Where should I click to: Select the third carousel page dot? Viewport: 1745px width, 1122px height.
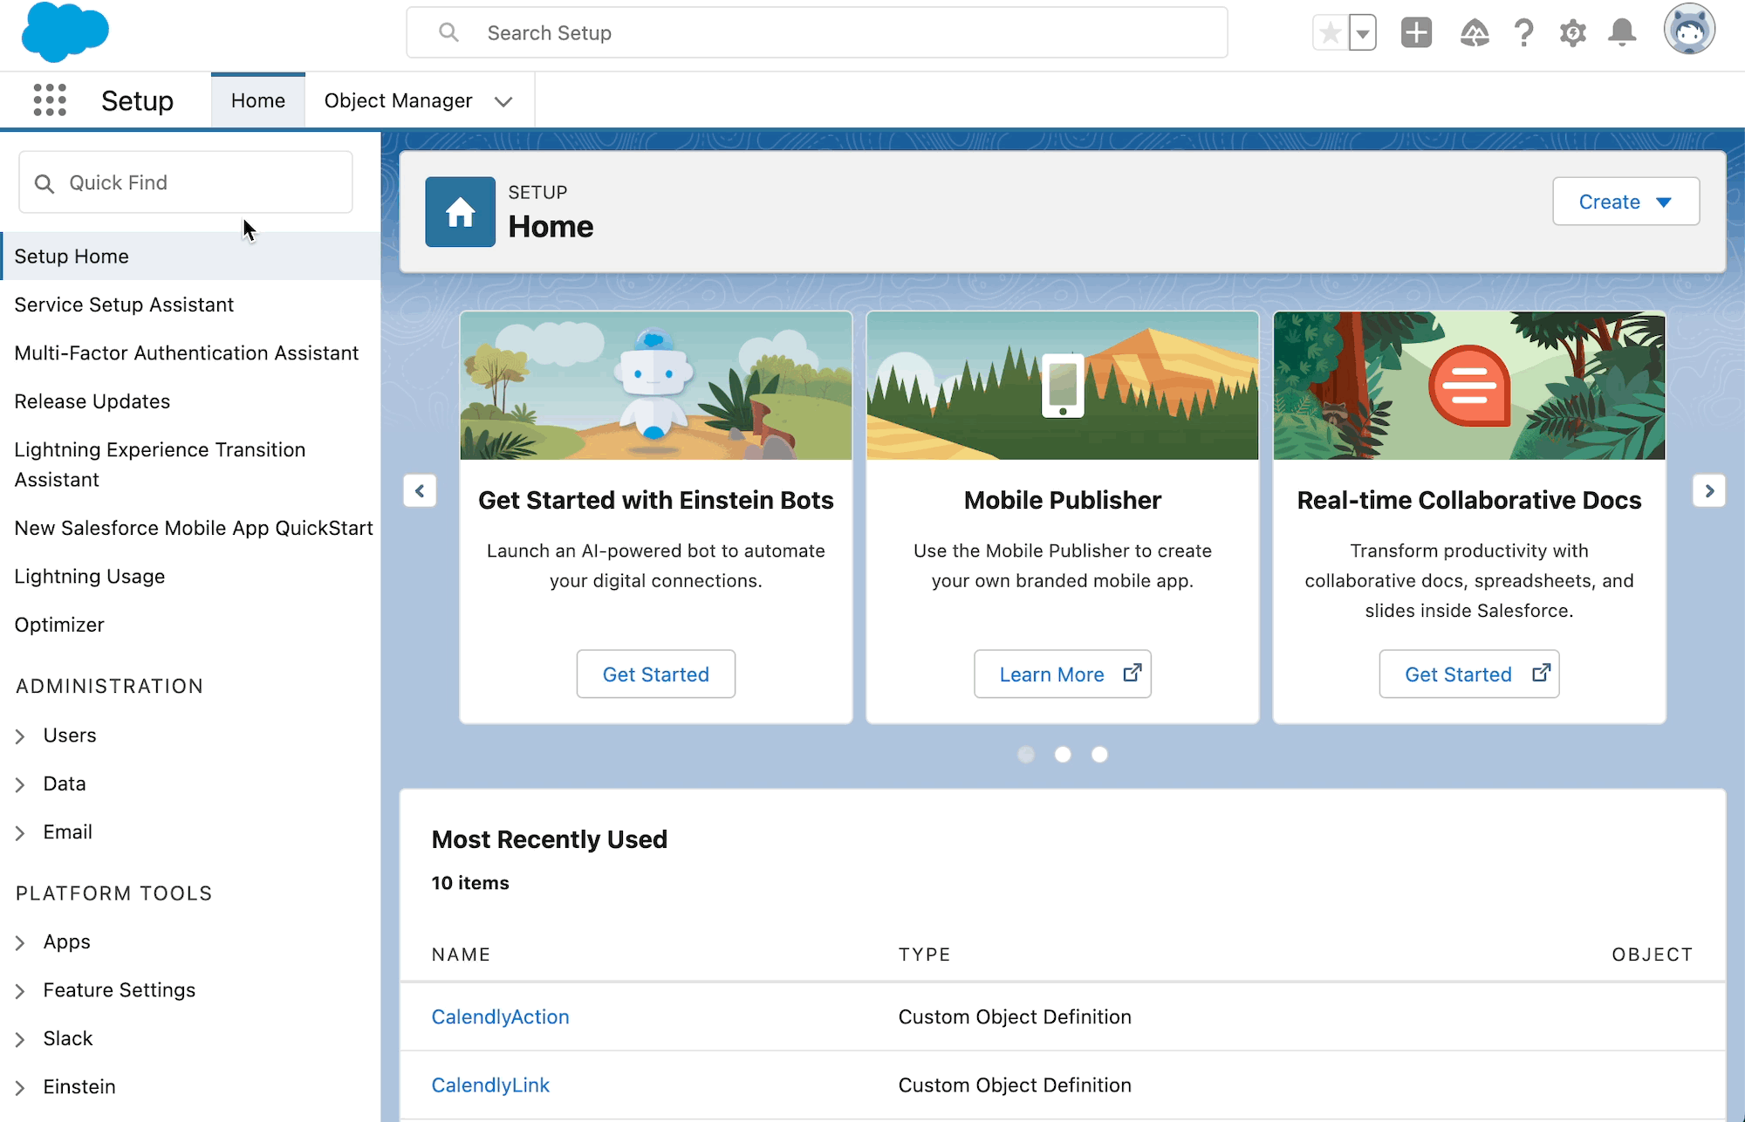(x=1099, y=755)
